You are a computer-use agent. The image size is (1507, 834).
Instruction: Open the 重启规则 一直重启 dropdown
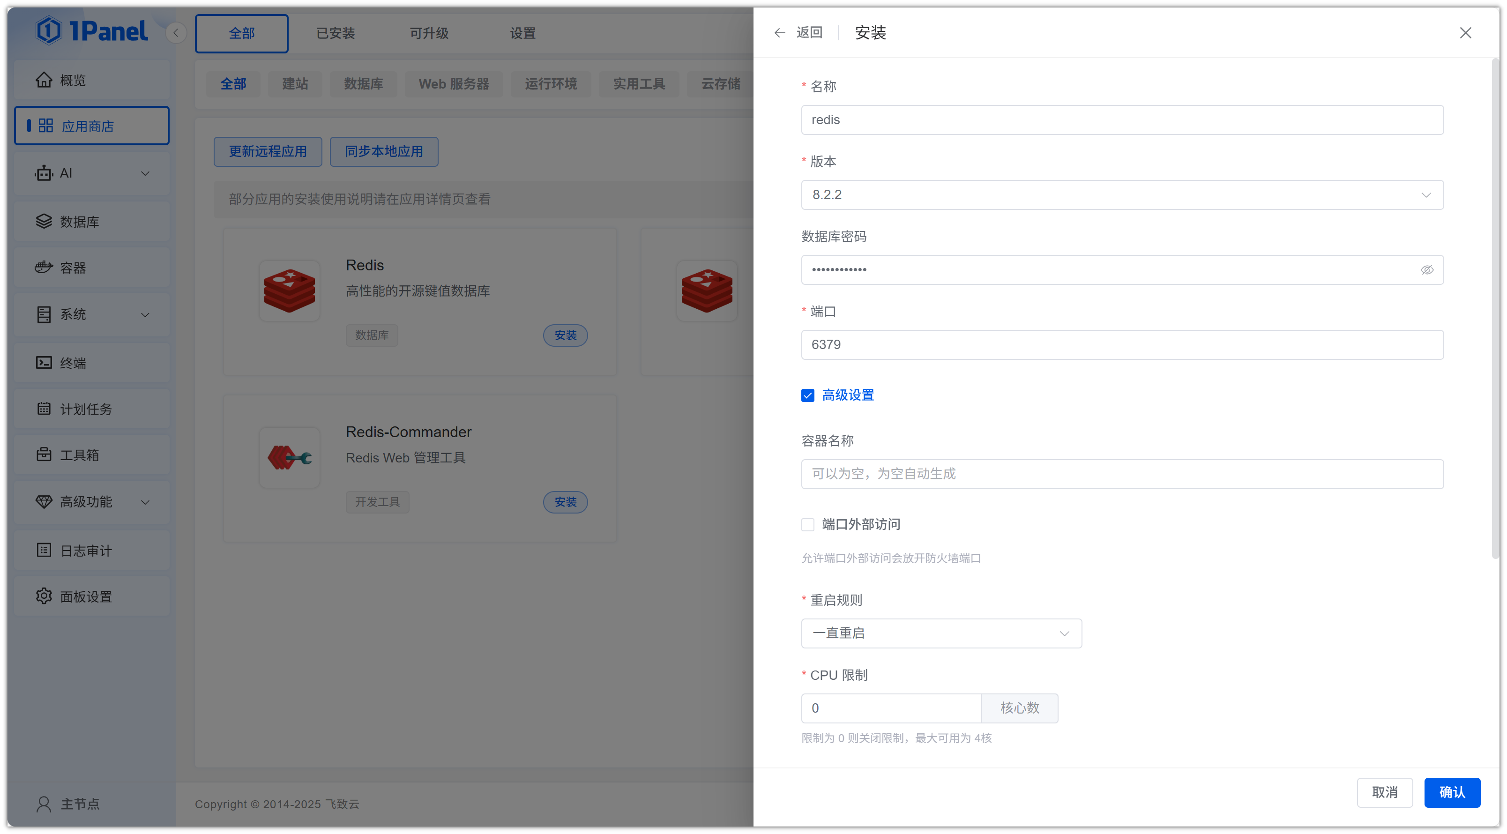click(941, 633)
